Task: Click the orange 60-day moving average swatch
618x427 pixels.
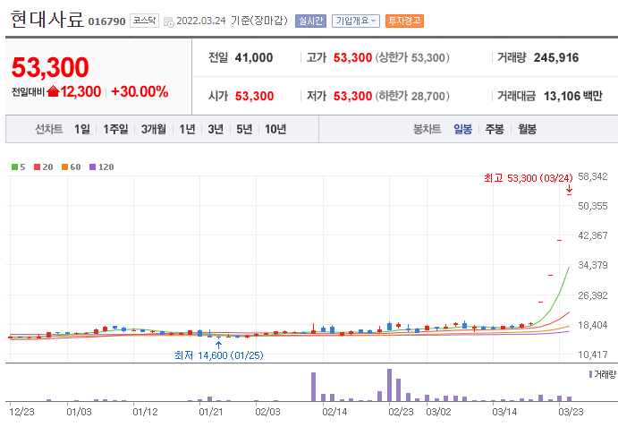Action: tap(65, 167)
